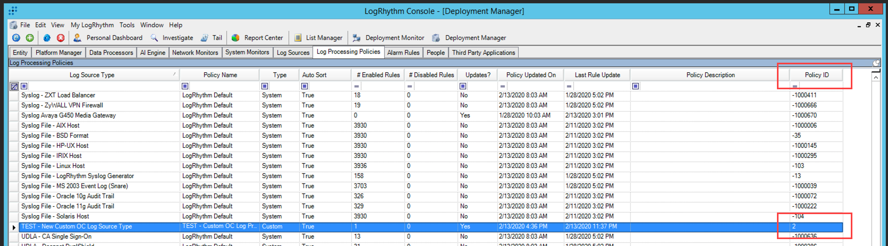Select the row header for Syslog - ZXT Load Balancer
The width and height of the screenshot is (888, 246).
pyautogui.click(x=14, y=96)
